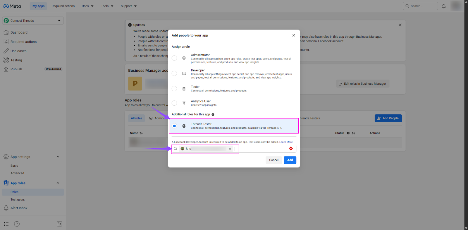Click info icon beside Additional roles heading
468x230 pixels.
point(213,114)
